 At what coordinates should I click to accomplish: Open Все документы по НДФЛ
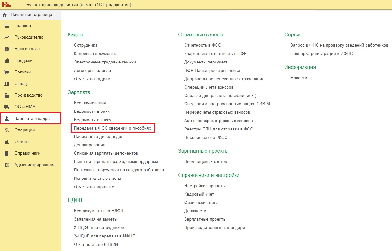point(98,211)
